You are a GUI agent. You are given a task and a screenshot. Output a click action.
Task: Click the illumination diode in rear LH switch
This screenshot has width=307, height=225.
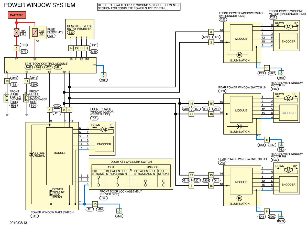239,126
